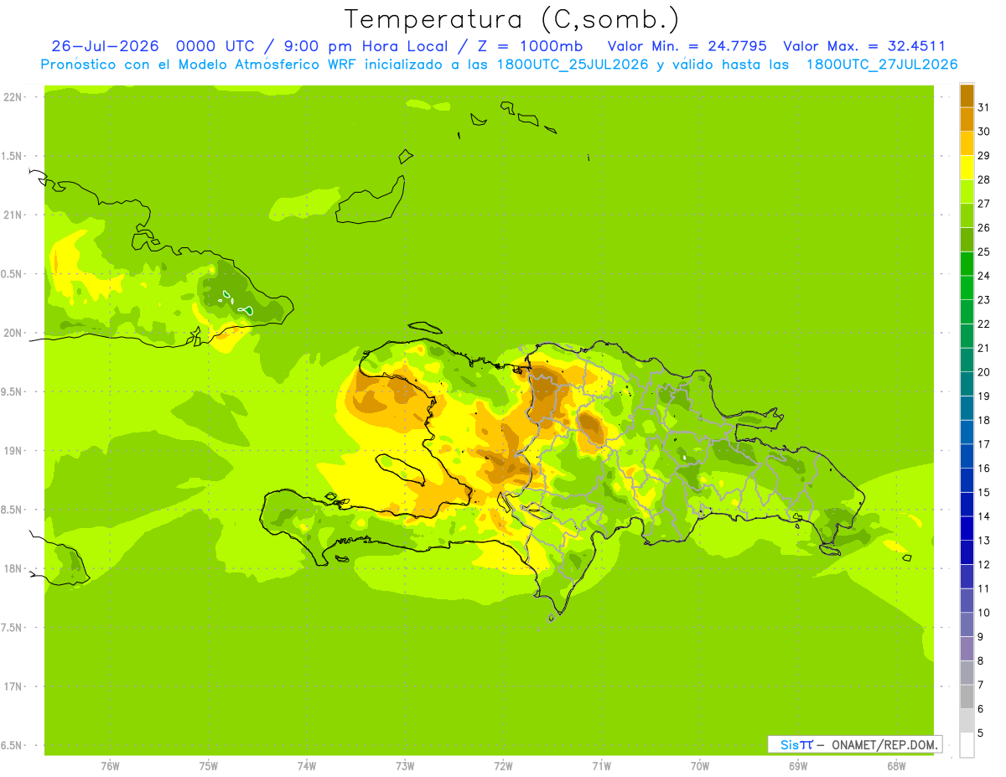The image size is (1006, 777).
Task: Click the "8.5N" latitude tick label
Action: click(13, 510)
